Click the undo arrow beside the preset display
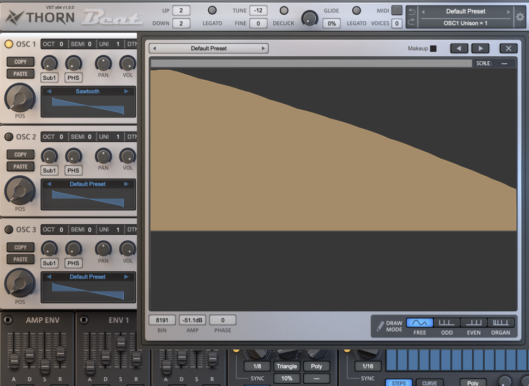The image size is (529, 386). pos(412,11)
